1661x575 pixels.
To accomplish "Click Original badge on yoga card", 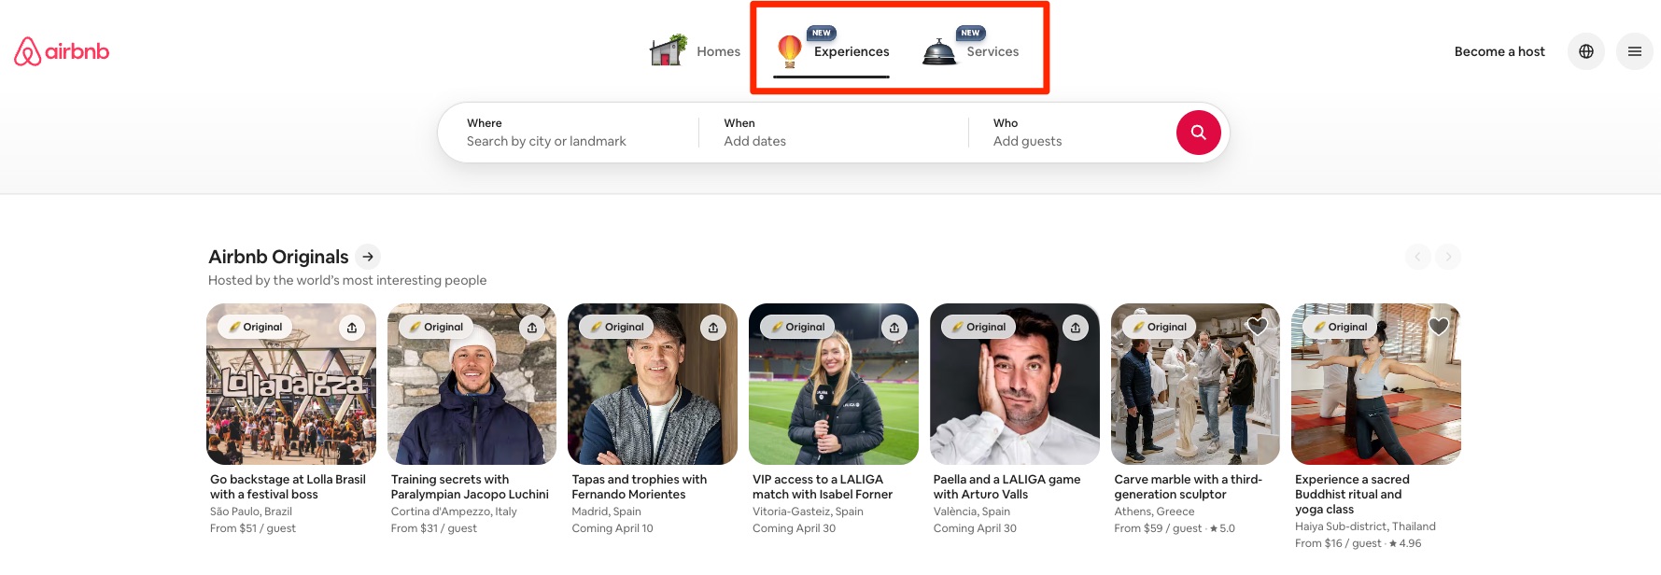I will 1341,327.
